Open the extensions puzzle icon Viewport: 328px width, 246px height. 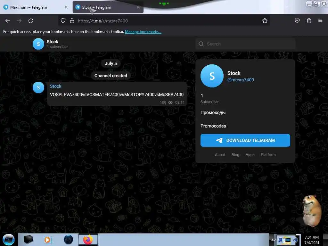coord(309,20)
